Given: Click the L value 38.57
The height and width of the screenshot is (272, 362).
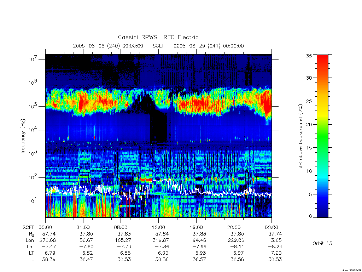Looking at the screenshot, I should 200,260.
